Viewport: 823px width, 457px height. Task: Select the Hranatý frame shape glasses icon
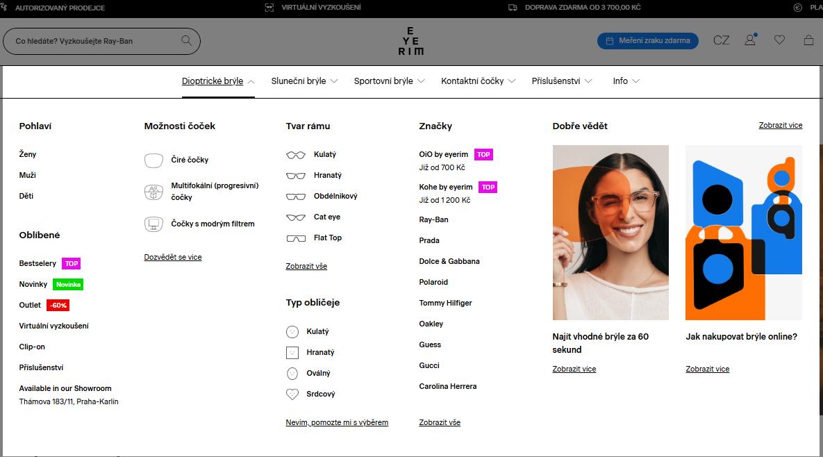click(x=295, y=176)
